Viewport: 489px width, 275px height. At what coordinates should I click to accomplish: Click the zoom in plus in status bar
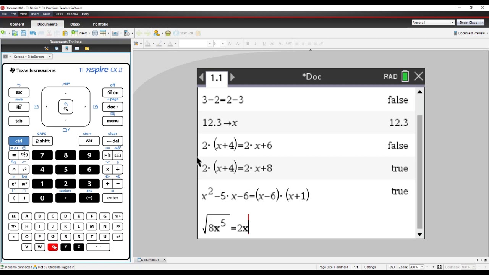pos(433,267)
